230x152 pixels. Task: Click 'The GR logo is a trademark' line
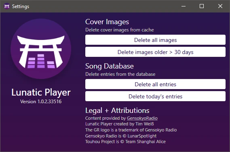(x=131, y=130)
